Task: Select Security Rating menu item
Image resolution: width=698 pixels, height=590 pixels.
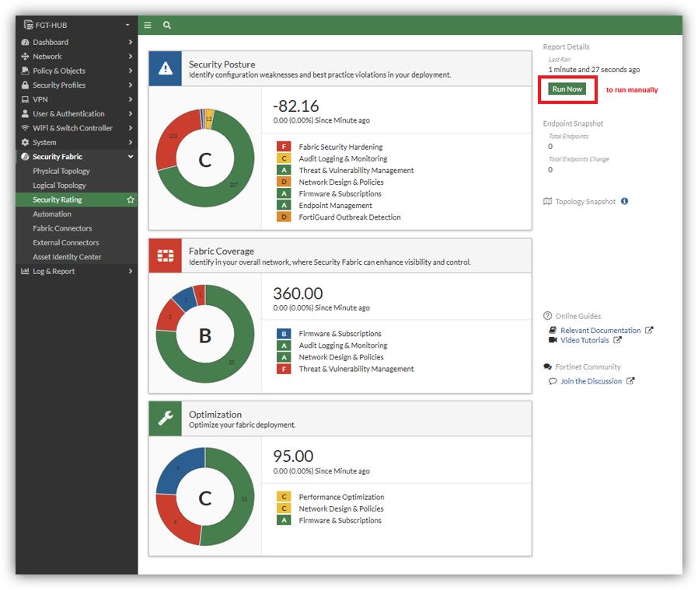Action: coord(77,200)
